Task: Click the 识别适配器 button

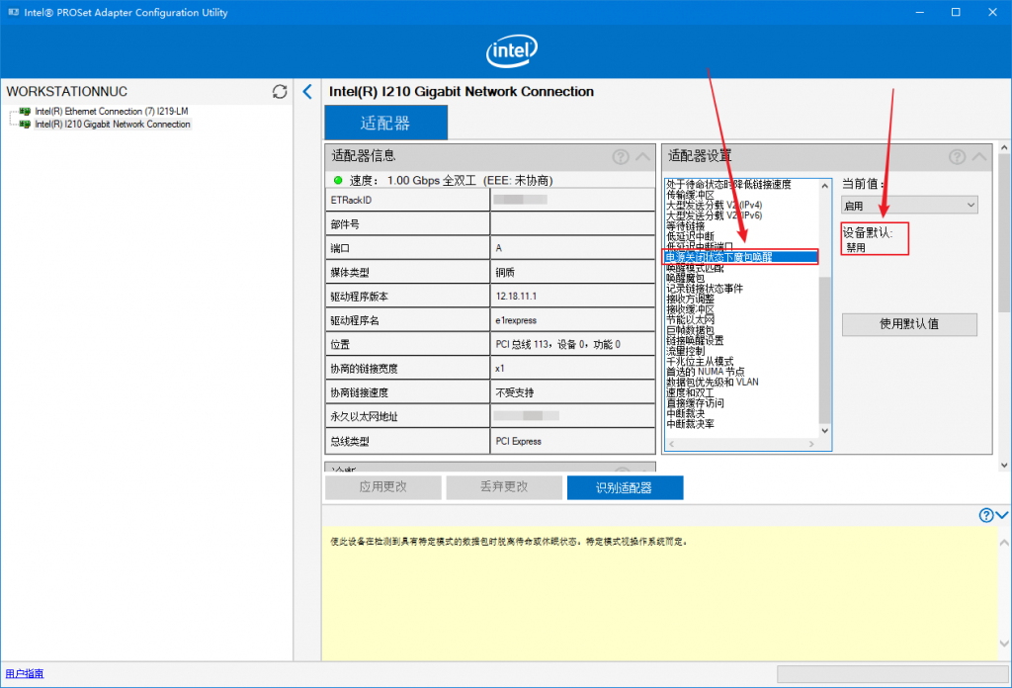Action: 625,487
